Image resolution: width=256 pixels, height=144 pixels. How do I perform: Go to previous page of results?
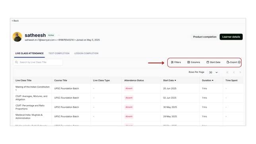click(234, 72)
